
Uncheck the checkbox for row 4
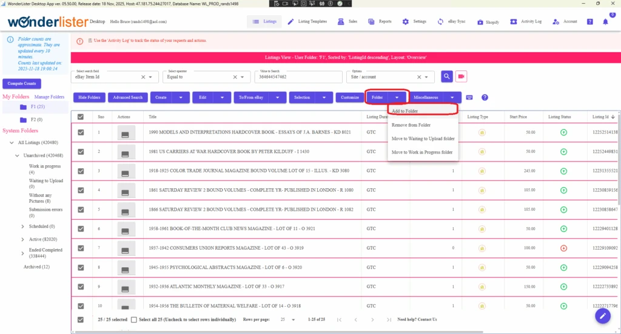(x=81, y=190)
